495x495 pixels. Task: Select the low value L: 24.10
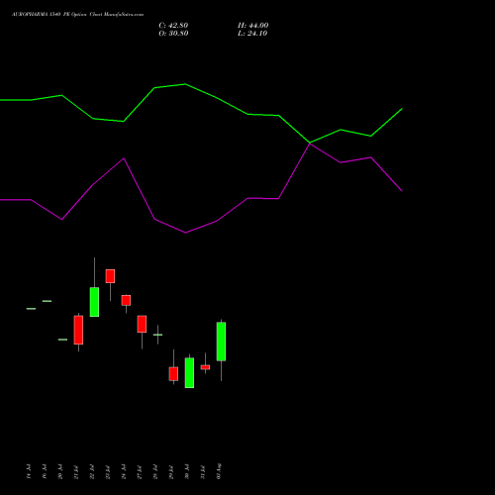click(252, 34)
